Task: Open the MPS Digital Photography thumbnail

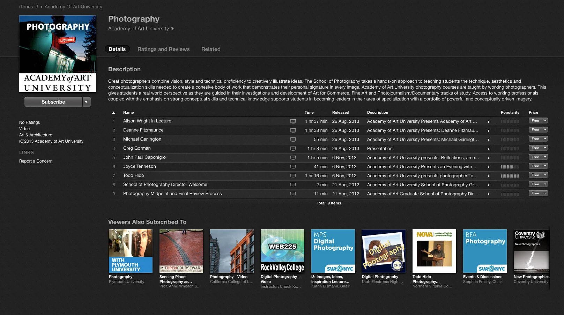Action: point(333,250)
